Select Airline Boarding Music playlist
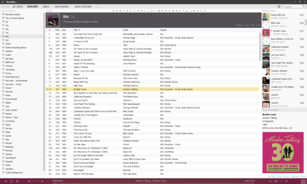The width and height of the screenshot is (307, 184). tap(16, 48)
